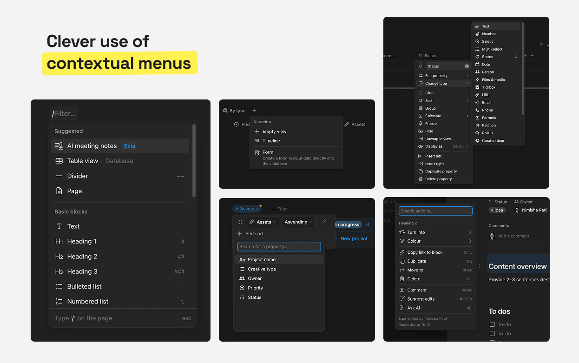Select the Phone property type
579x363 pixels.
pyautogui.click(x=496, y=110)
